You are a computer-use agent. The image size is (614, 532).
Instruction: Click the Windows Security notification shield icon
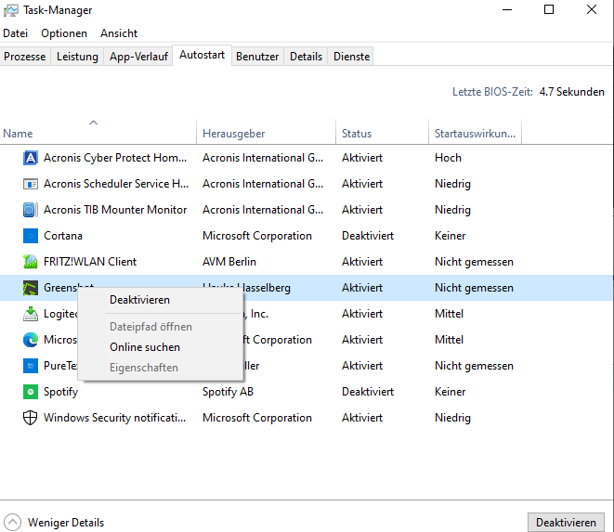pyautogui.click(x=29, y=418)
